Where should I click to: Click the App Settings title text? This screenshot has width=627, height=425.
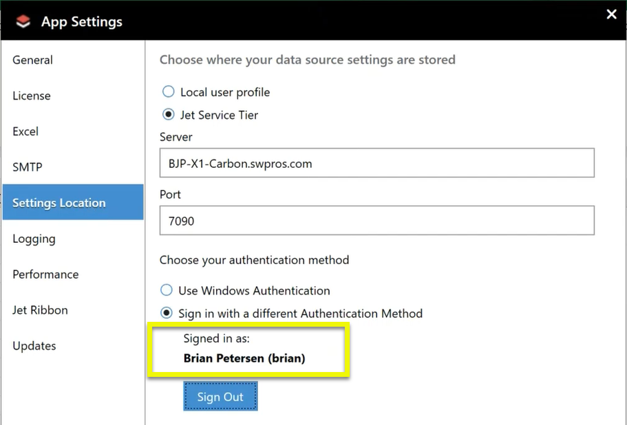point(82,22)
